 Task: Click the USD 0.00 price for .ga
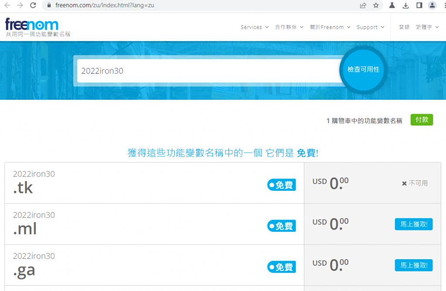pyautogui.click(x=331, y=265)
